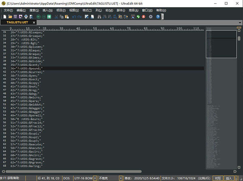Open the 文件(F) menu

[x=8, y=10]
